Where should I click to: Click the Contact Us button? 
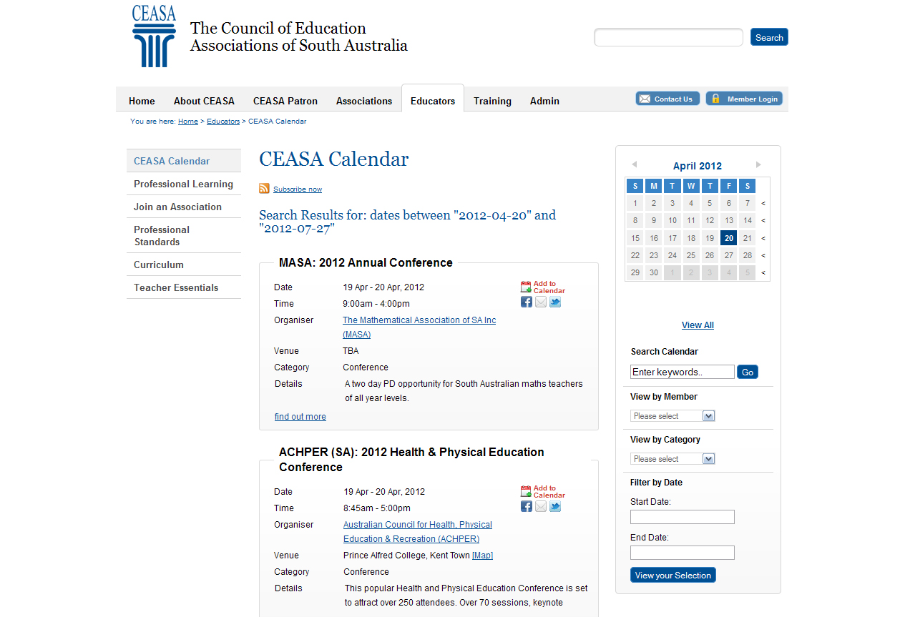click(x=667, y=99)
